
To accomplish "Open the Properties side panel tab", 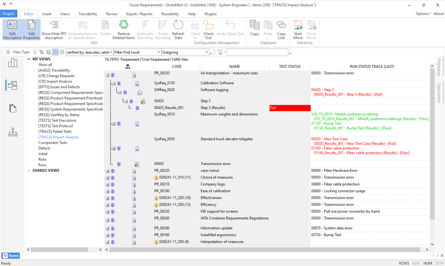I will click(x=439, y=67).
